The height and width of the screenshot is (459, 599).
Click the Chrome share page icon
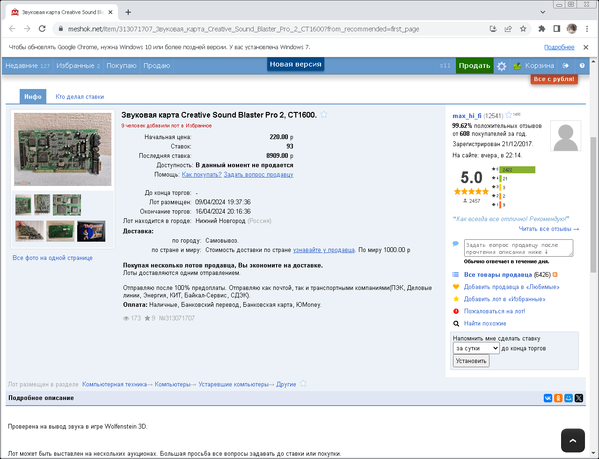point(508,29)
